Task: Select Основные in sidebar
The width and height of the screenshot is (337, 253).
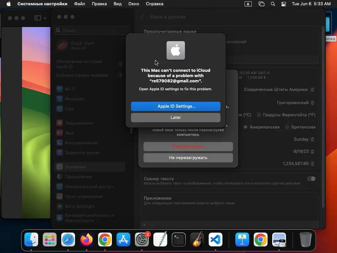Action: click(90, 167)
